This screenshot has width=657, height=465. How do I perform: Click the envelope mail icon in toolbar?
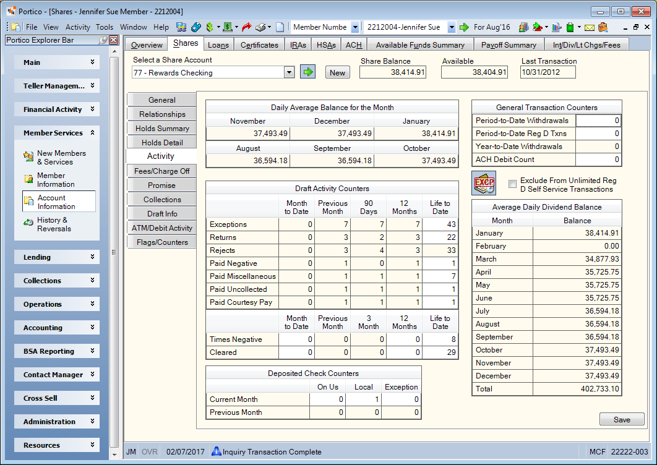[589, 28]
